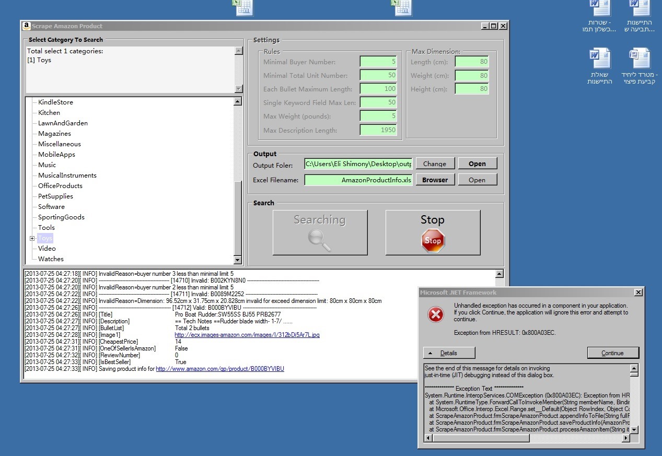The width and height of the screenshot is (662, 456).
Task: Click the Minimal Total Unit Number field
Action: 378,75
